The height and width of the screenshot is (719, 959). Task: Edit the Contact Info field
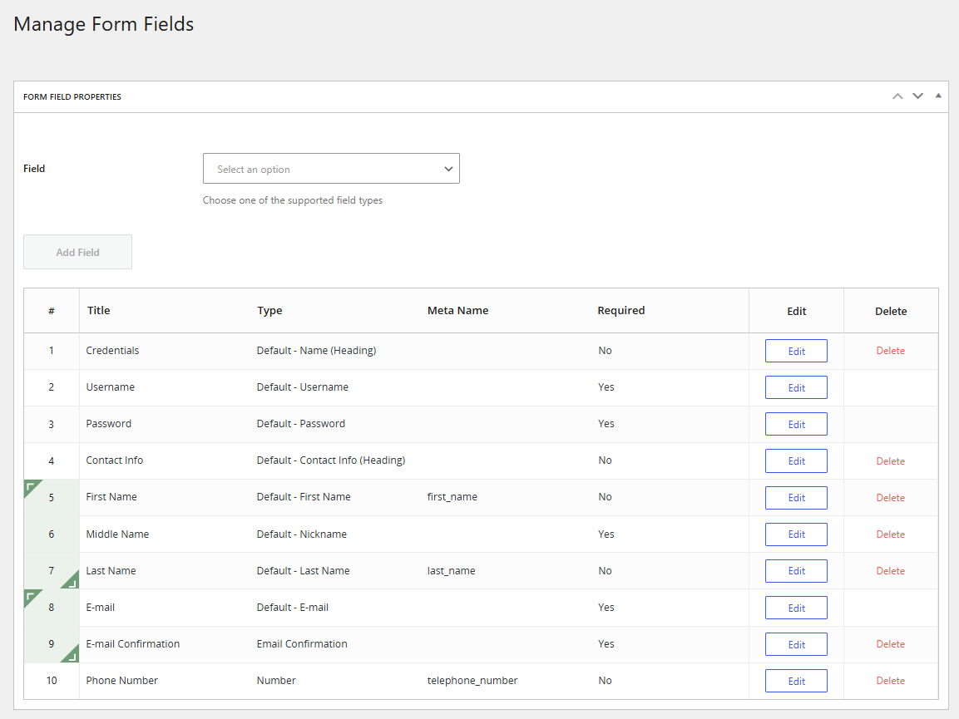(796, 461)
